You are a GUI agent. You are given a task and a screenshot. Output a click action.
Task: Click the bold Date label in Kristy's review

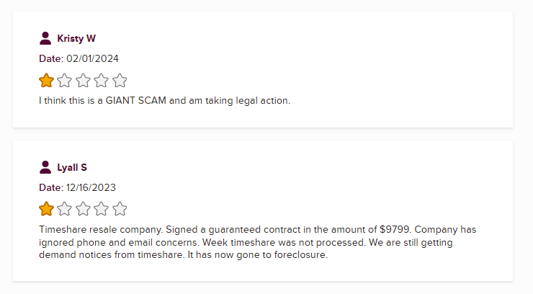coord(50,58)
